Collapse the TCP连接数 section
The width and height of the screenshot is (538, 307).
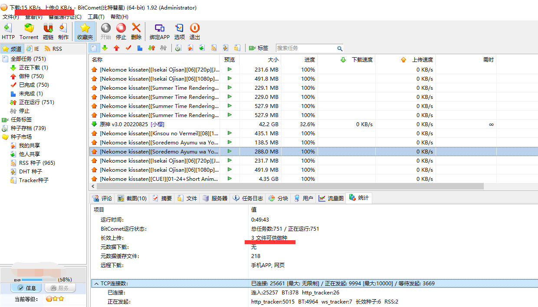point(96,284)
